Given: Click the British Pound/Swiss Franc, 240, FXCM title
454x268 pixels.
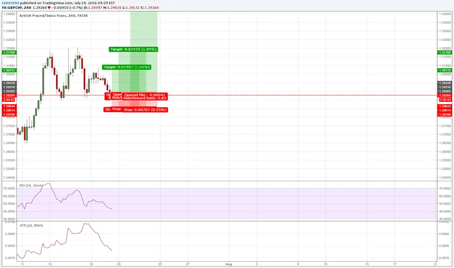Looking at the screenshot, I should tap(53, 16).
